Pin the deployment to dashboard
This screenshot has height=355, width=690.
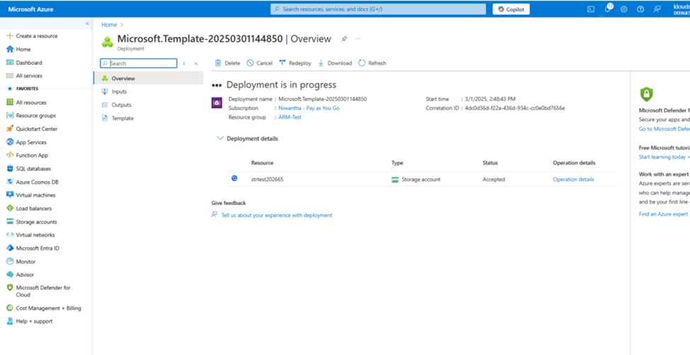click(x=345, y=39)
